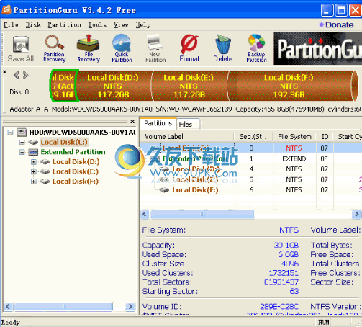Click Local Disk(D:) drive icon in tree

pos(45,162)
